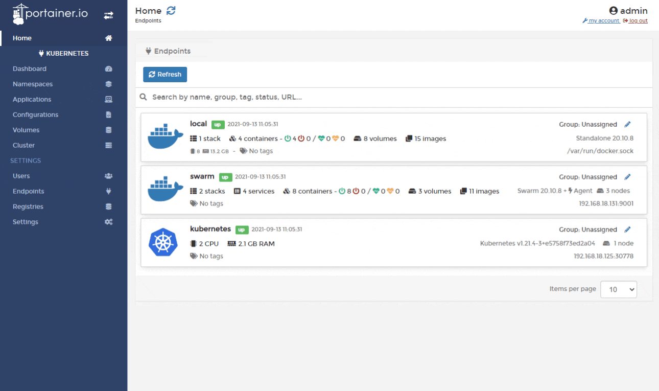This screenshot has height=391, width=659.
Task: Open Applications sidebar item
Action: [32, 99]
